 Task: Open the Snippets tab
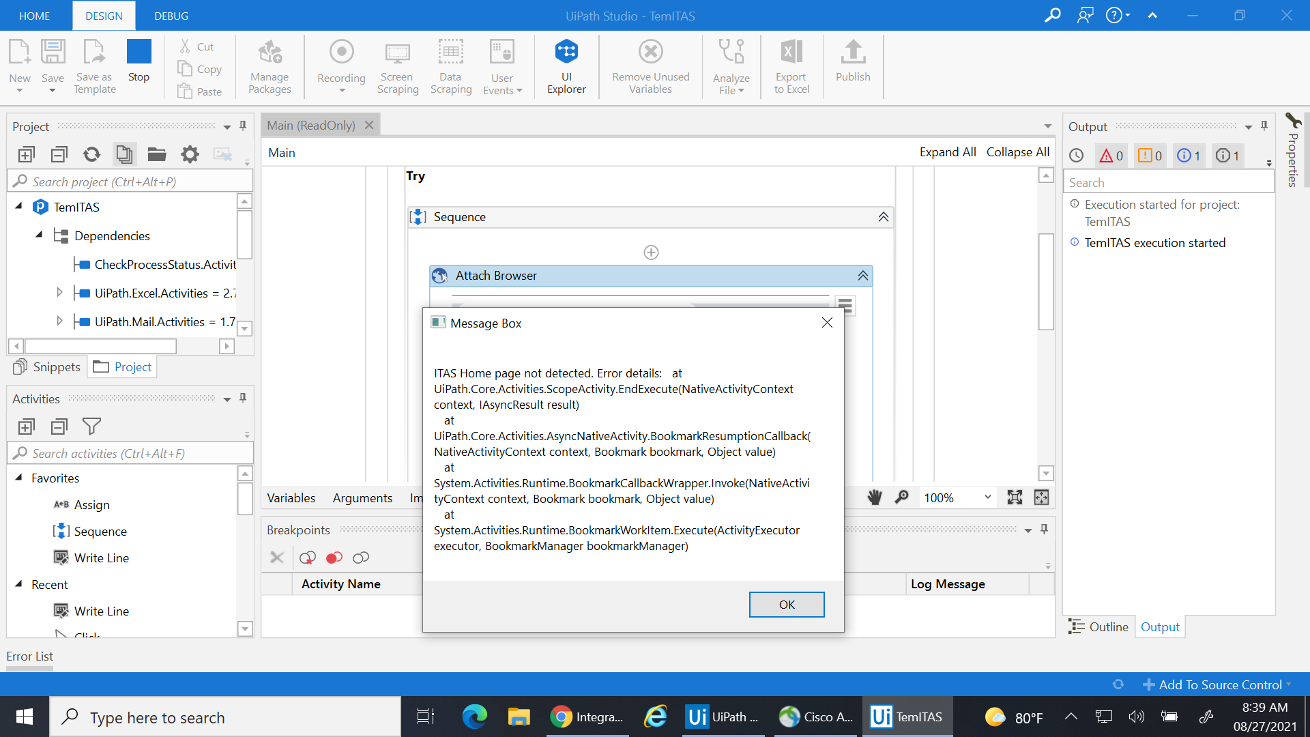coord(48,367)
